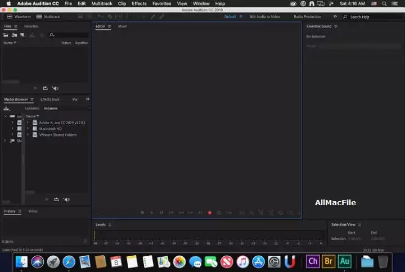The image size is (405, 272).
Task: Open the Essential Sound panel menu
Action: (336, 26)
